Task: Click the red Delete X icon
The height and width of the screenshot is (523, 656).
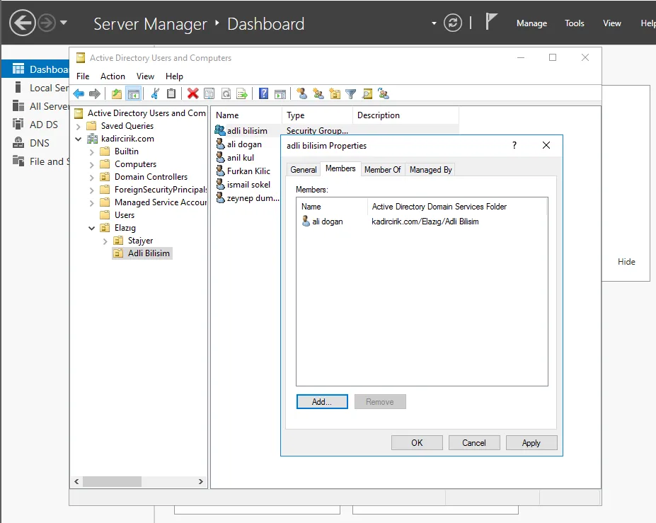Action: coord(193,93)
